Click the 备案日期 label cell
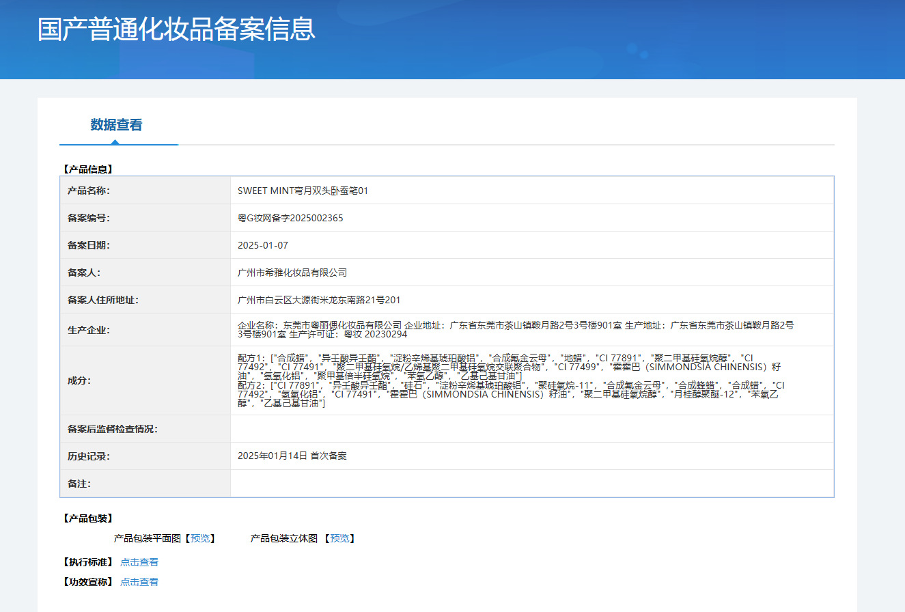Image resolution: width=905 pixels, height=612 pixels. click(x=145, y=245)
